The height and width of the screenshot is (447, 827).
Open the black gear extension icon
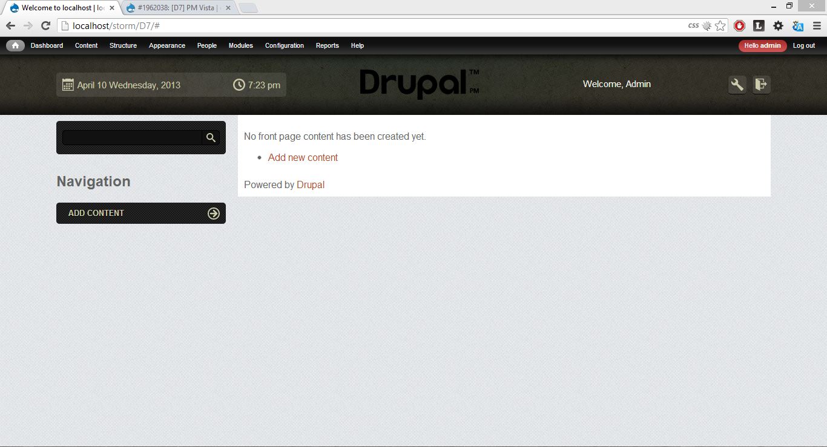[x=778, y=25]
